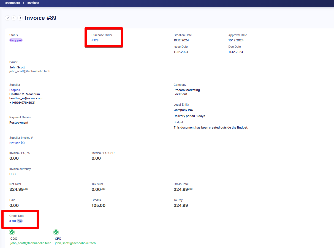Viewport: 334px width, 248px height.
Task: Click supplier phone +1-904-976-4031
Action: tap(22, 103)
